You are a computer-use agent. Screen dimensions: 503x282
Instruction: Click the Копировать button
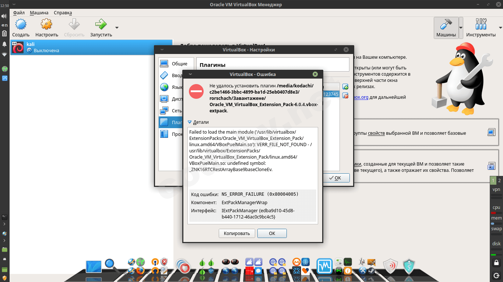[x=237, y=233]
